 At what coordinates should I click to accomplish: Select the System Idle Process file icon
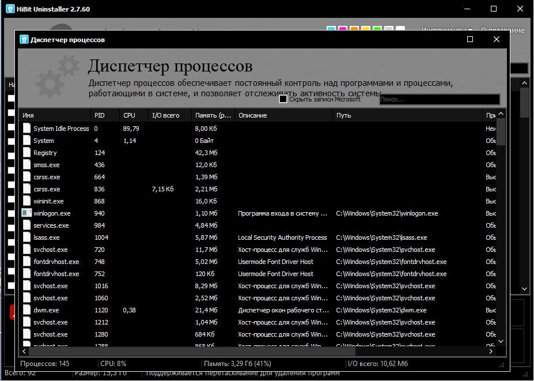(x=26, y=128)
